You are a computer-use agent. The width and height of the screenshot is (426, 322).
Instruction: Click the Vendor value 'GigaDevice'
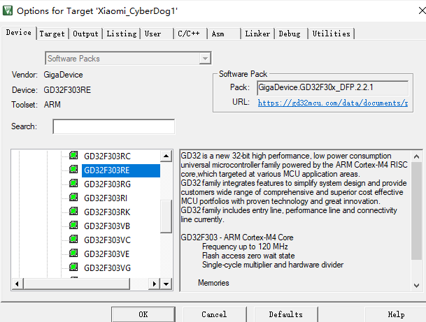point(63,75)
